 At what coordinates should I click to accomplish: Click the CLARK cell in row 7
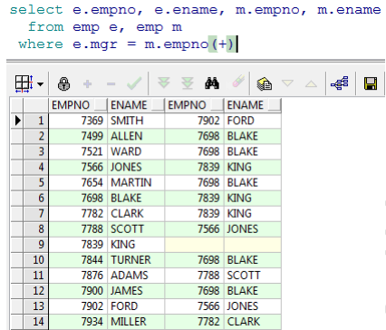click(x=136, y=213)
